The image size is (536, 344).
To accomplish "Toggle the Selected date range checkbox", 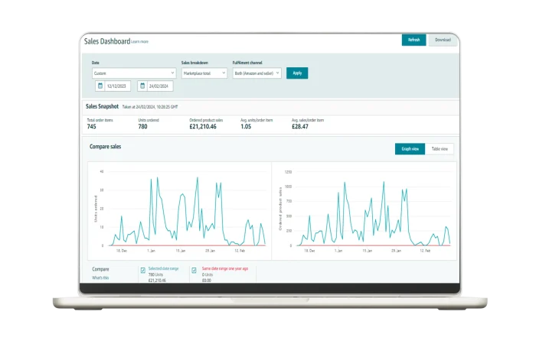I will click(143, 270).
